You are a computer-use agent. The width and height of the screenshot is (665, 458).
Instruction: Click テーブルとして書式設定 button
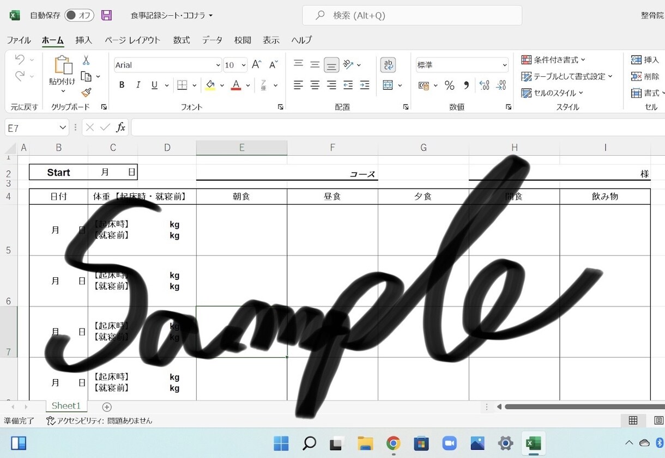[567, 76]
